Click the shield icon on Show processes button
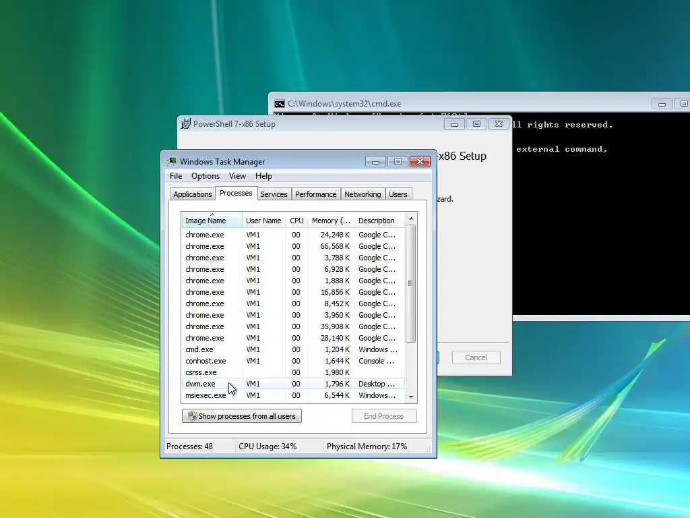This screenshot has height=518, width=690. (192, 416)
